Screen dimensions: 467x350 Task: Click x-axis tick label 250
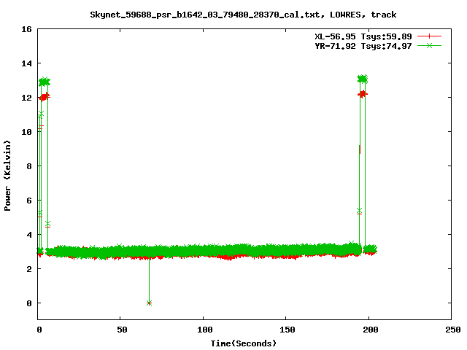pos(453,330)
